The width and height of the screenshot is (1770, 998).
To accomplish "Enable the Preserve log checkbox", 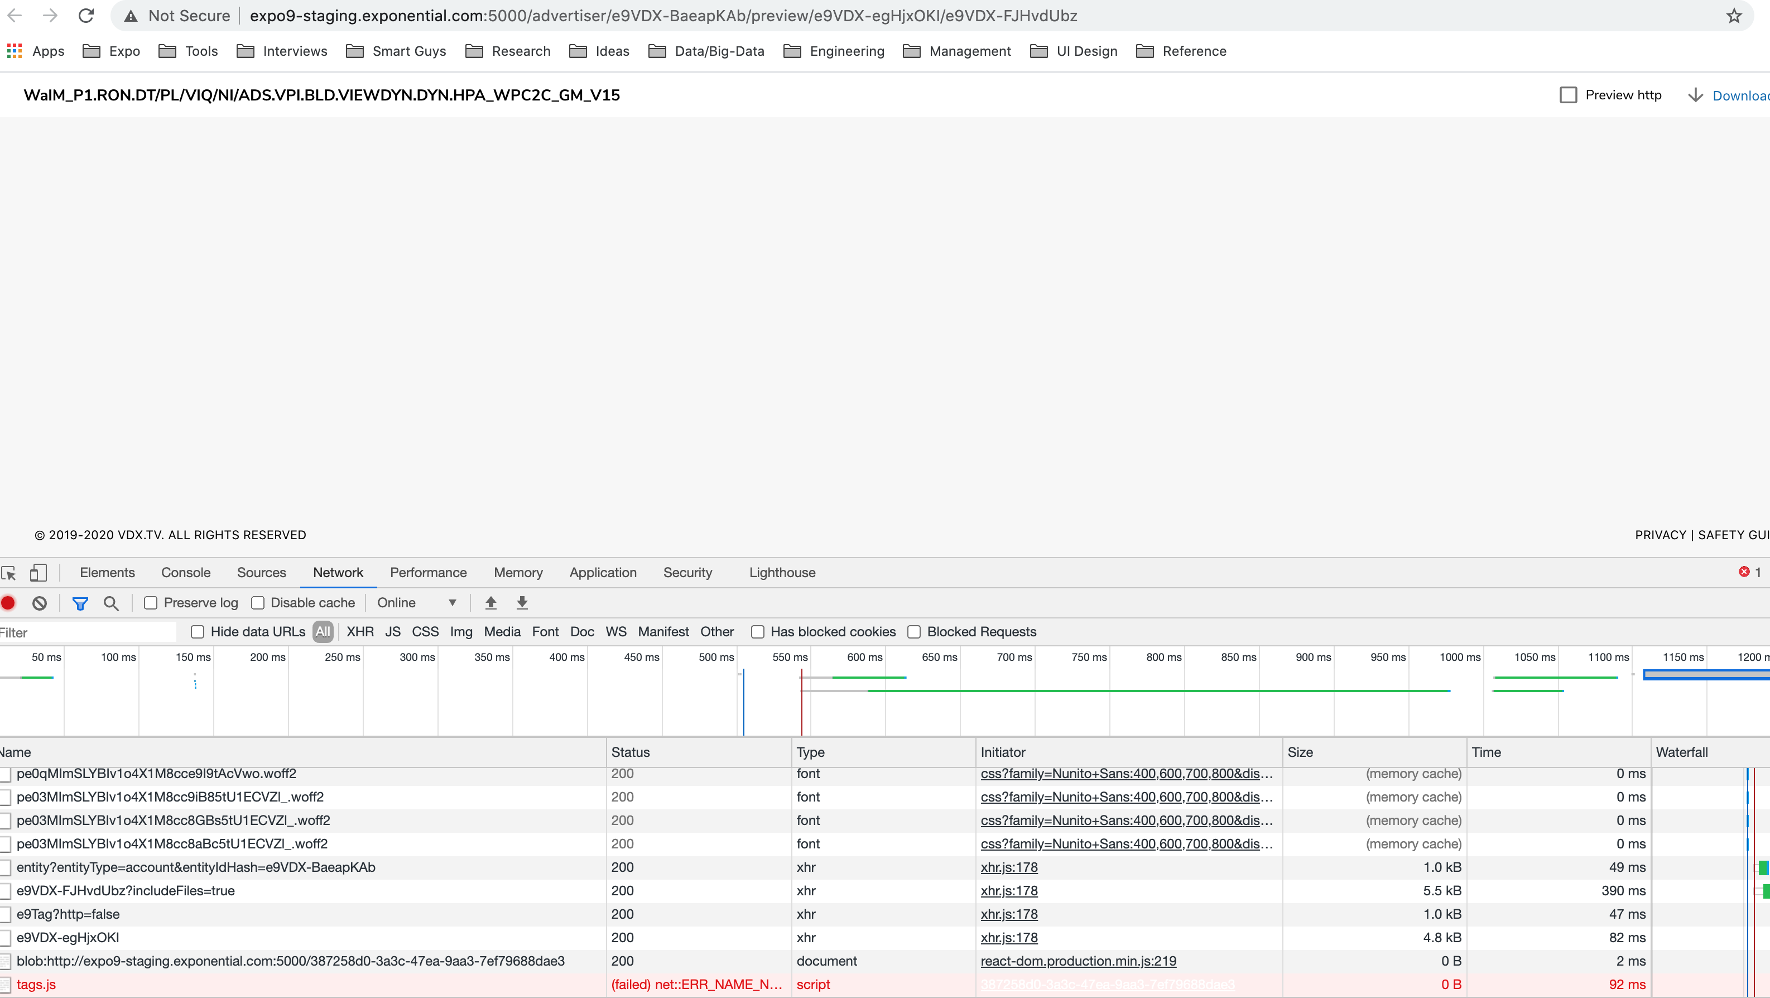I will click(151, 603).
